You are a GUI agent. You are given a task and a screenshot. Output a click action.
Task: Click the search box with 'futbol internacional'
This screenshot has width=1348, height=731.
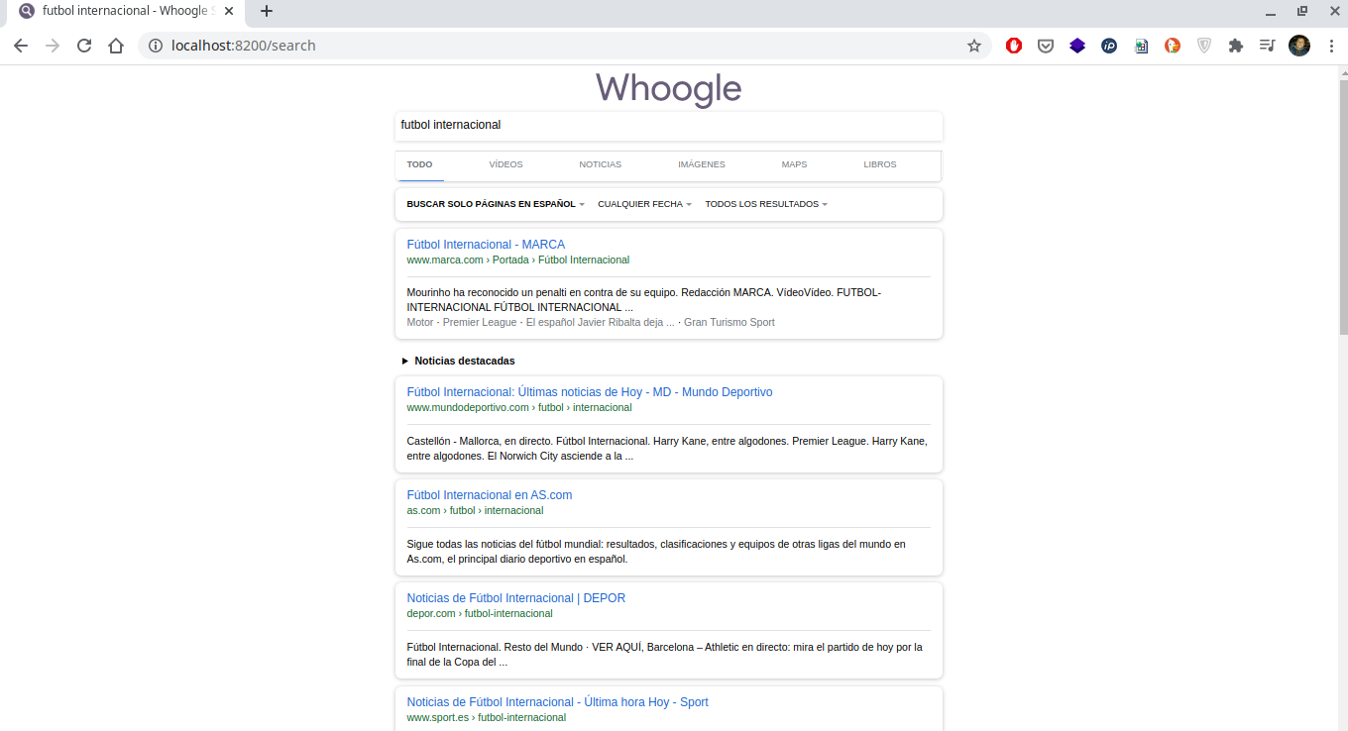(668, 126)
